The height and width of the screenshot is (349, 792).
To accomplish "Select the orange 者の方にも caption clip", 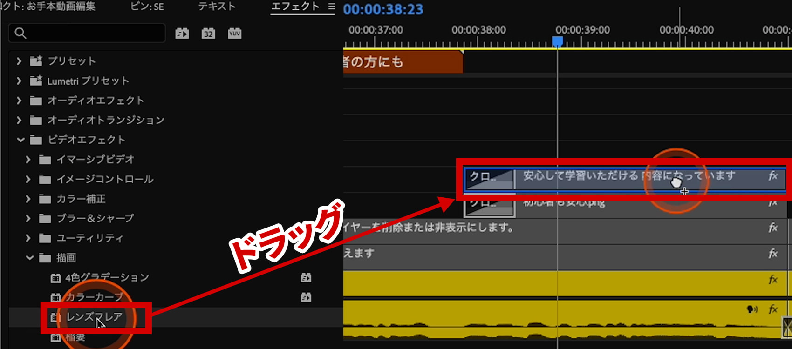I will point(403,62).
